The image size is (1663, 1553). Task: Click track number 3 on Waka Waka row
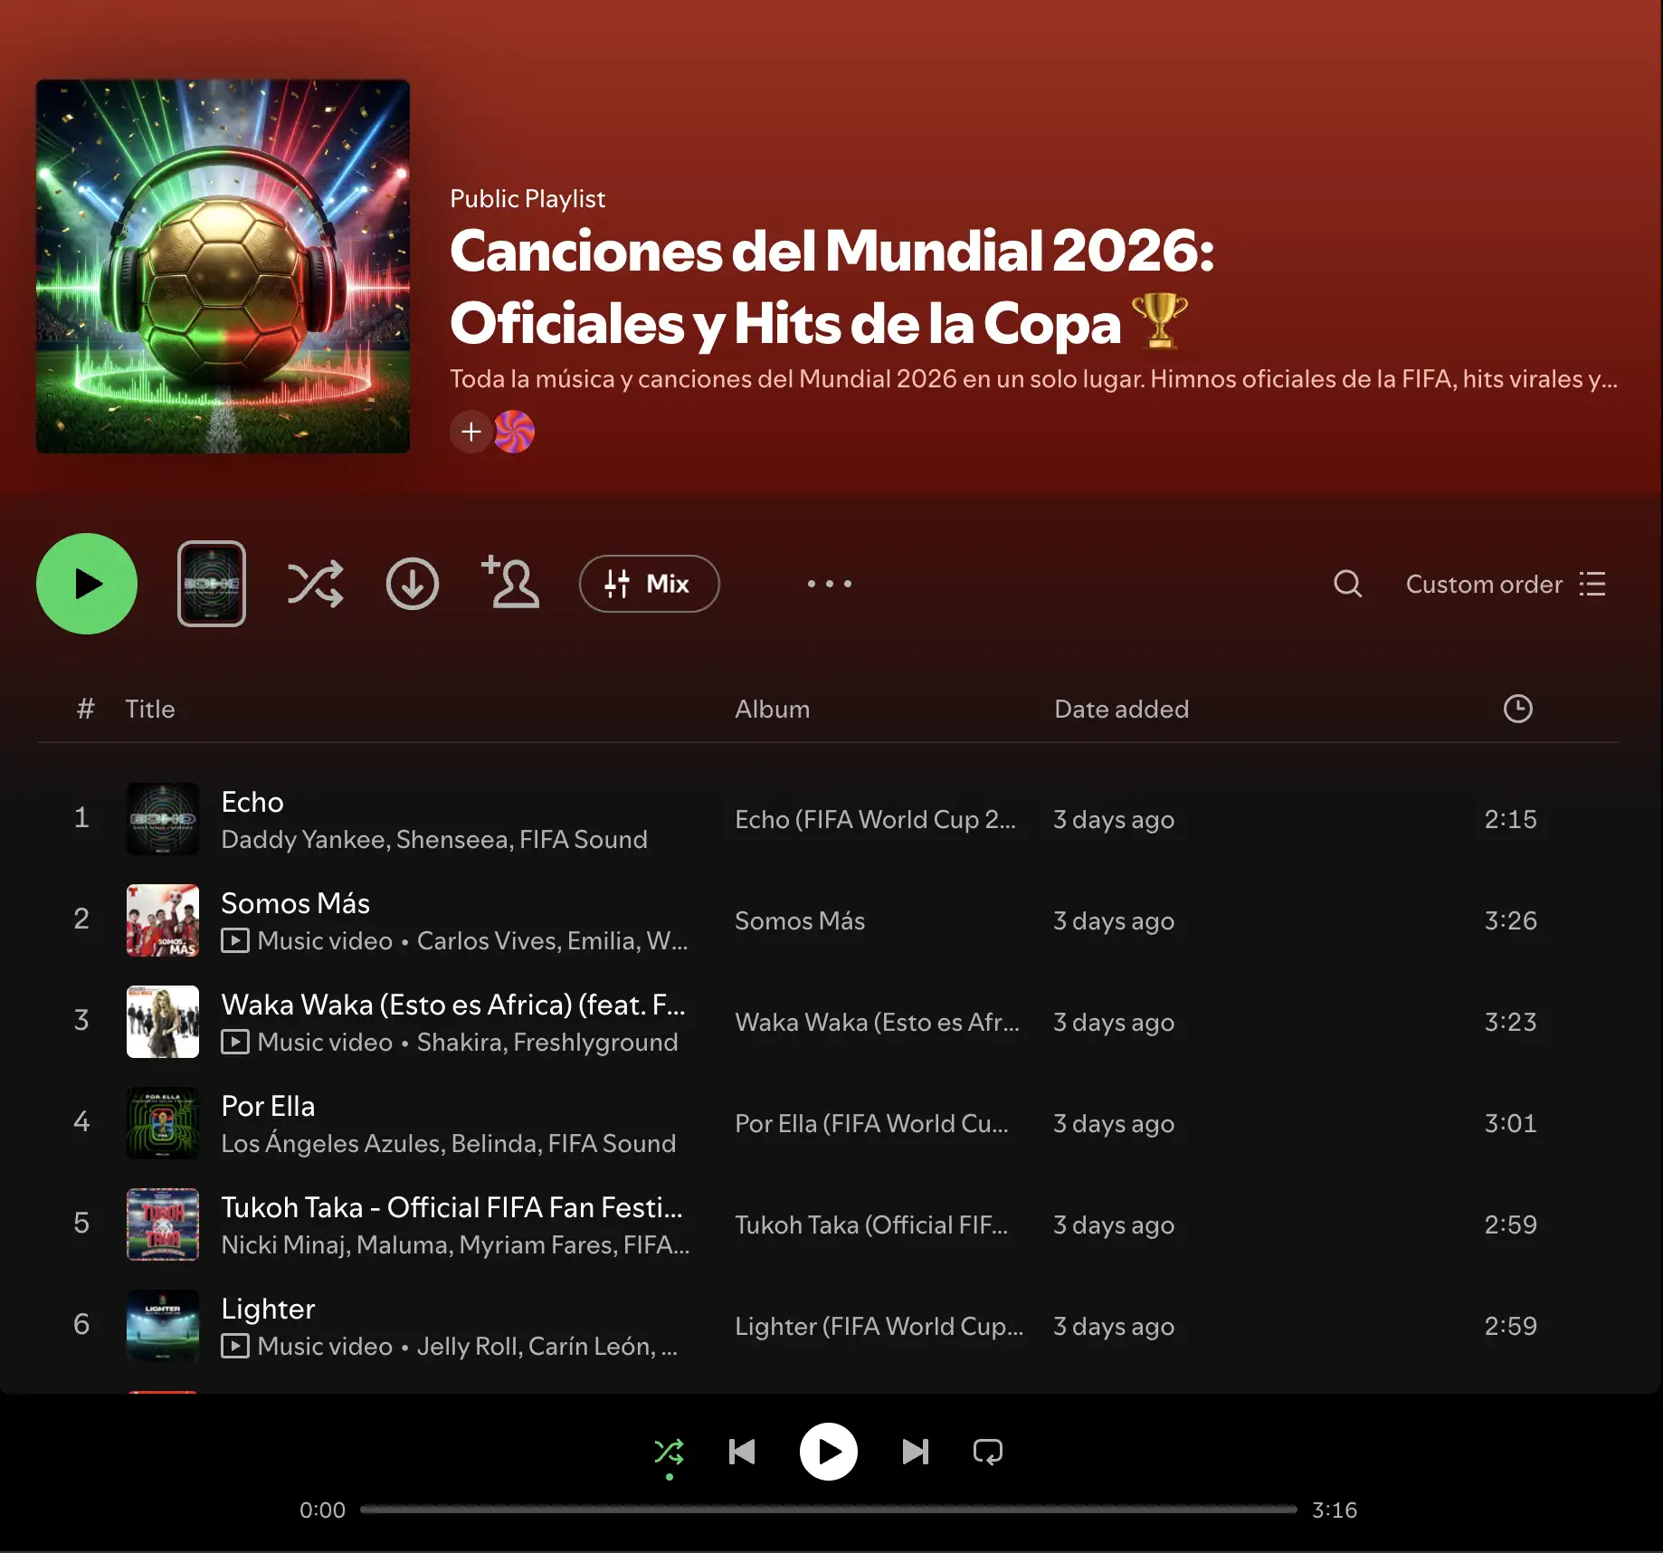[x=81, y=1021]
